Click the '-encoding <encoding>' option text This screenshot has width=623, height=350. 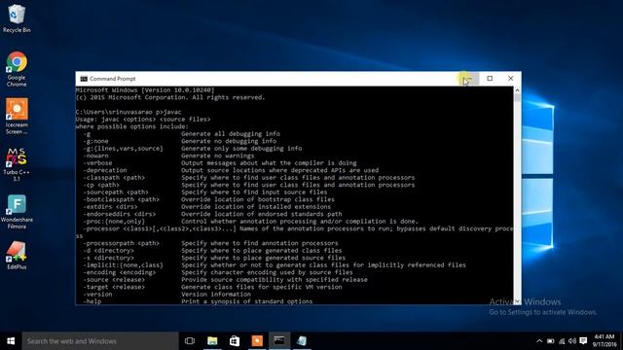pos(119,272)
